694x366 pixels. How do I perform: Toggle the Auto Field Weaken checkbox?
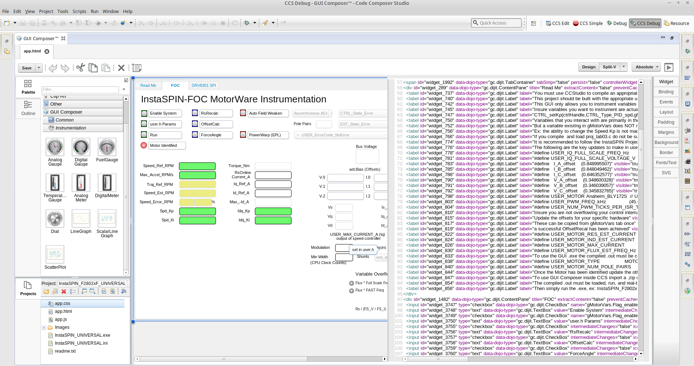(x=243, y=113)
